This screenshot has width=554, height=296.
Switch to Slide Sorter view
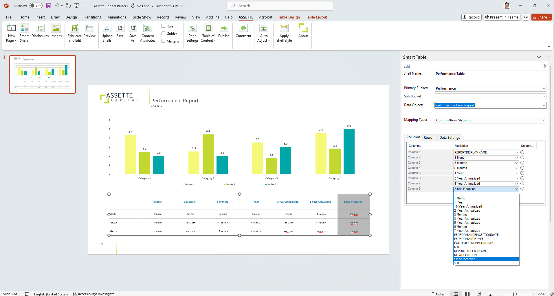pos(467,294)
